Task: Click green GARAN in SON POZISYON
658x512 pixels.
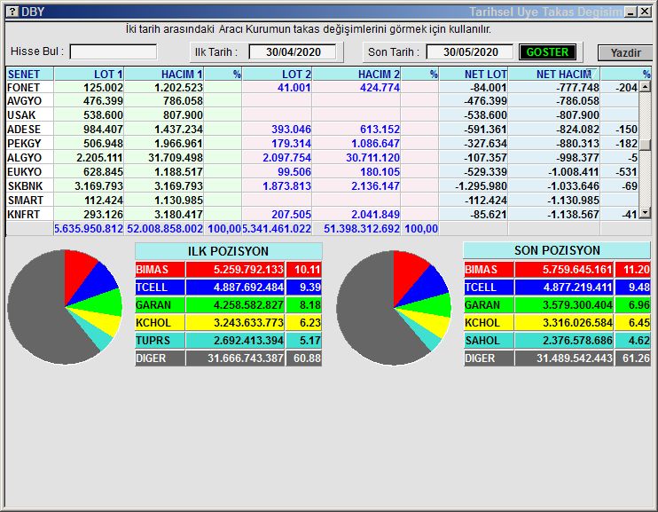Action: point(489,305)
